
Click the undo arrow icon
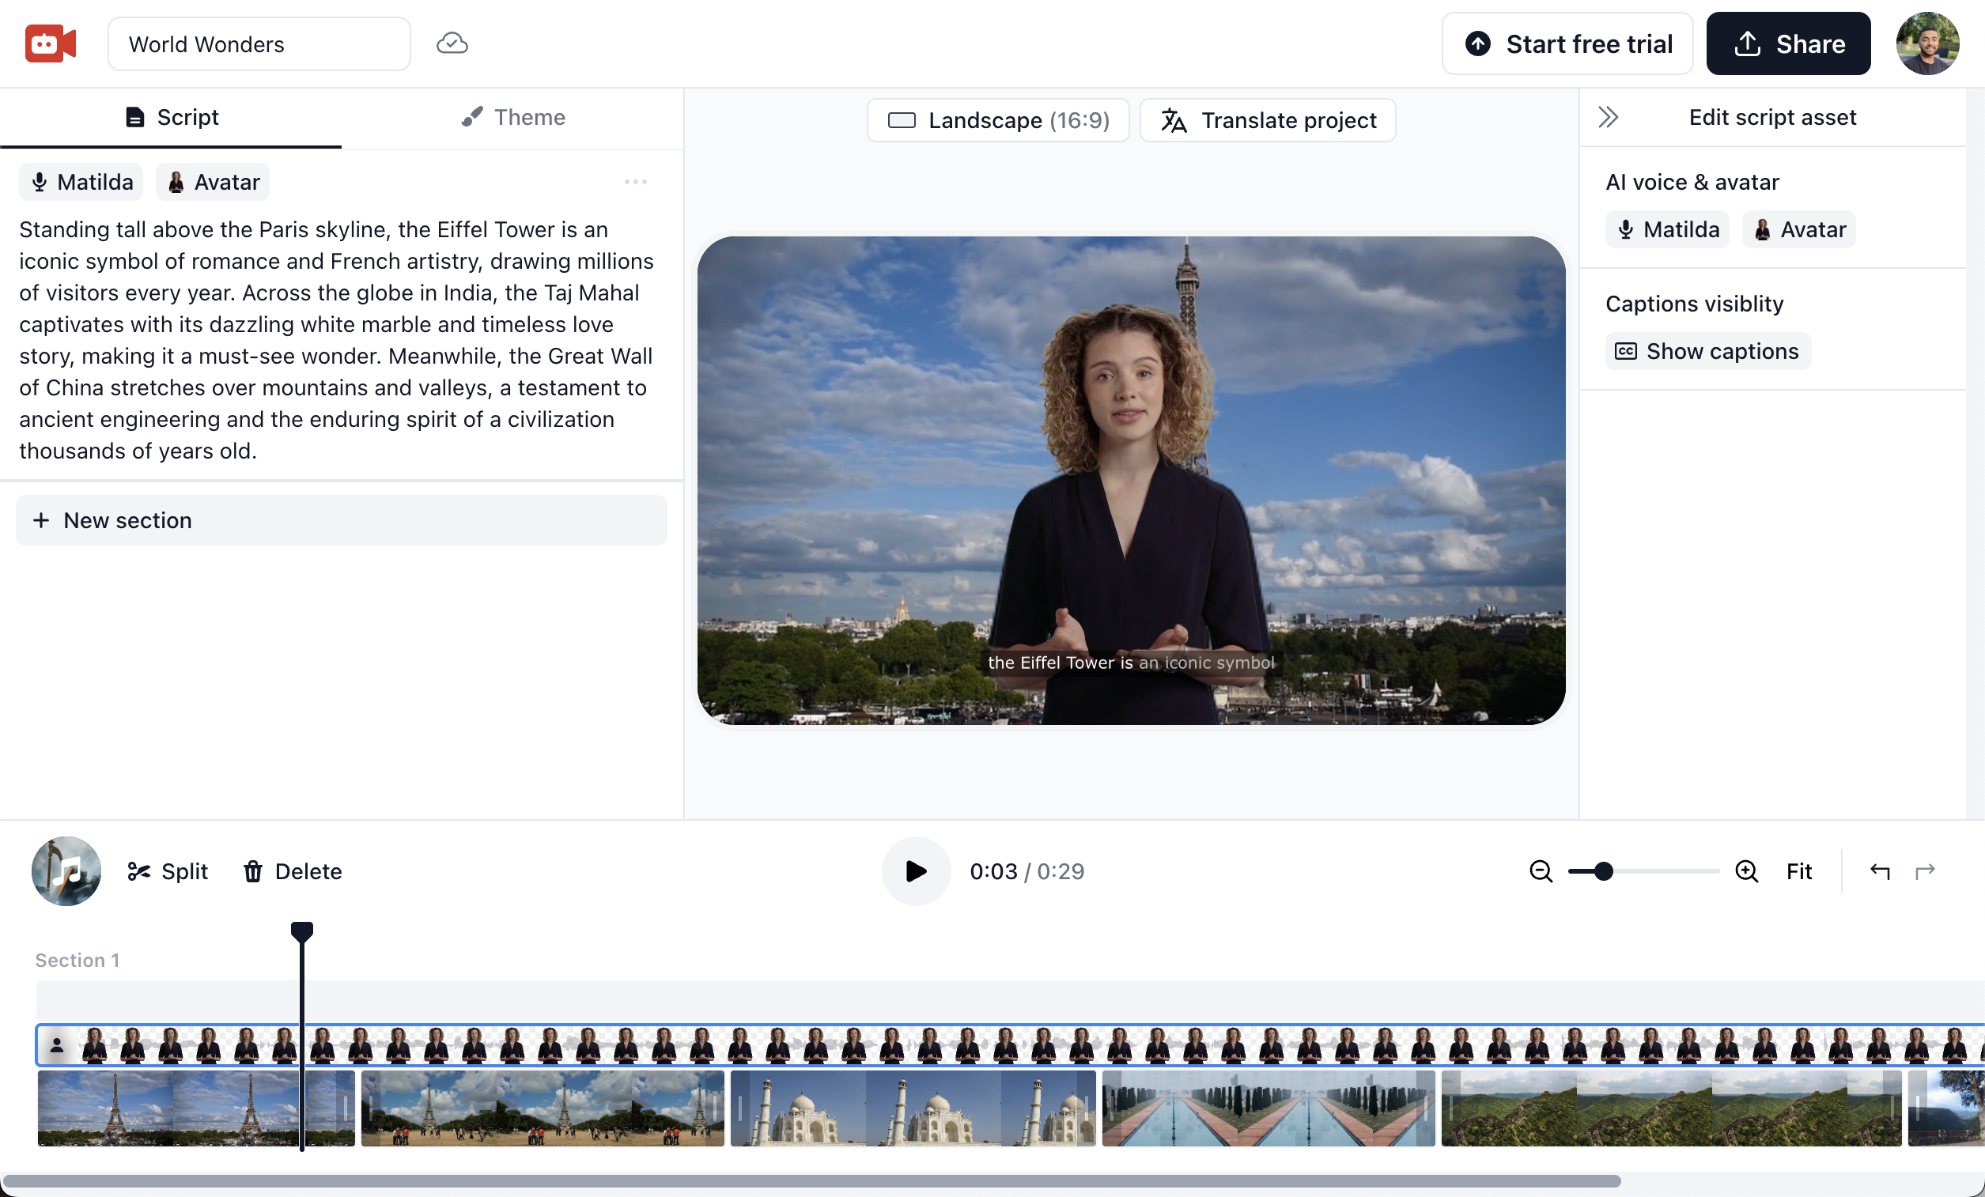coord(1880,871)
